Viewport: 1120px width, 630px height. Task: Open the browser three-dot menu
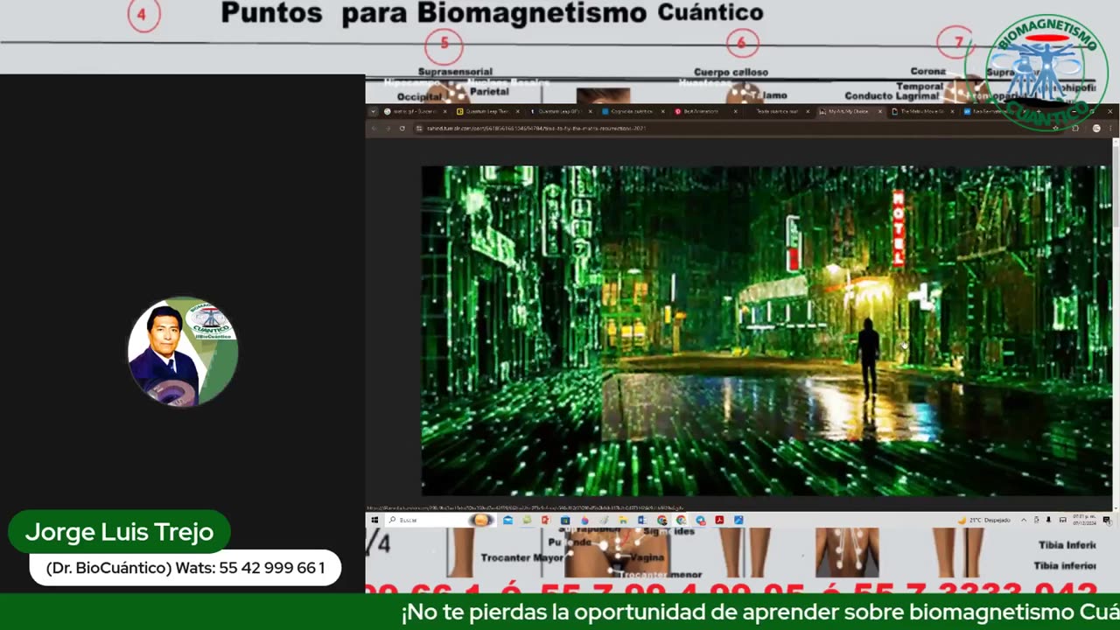pos(1110,128)
